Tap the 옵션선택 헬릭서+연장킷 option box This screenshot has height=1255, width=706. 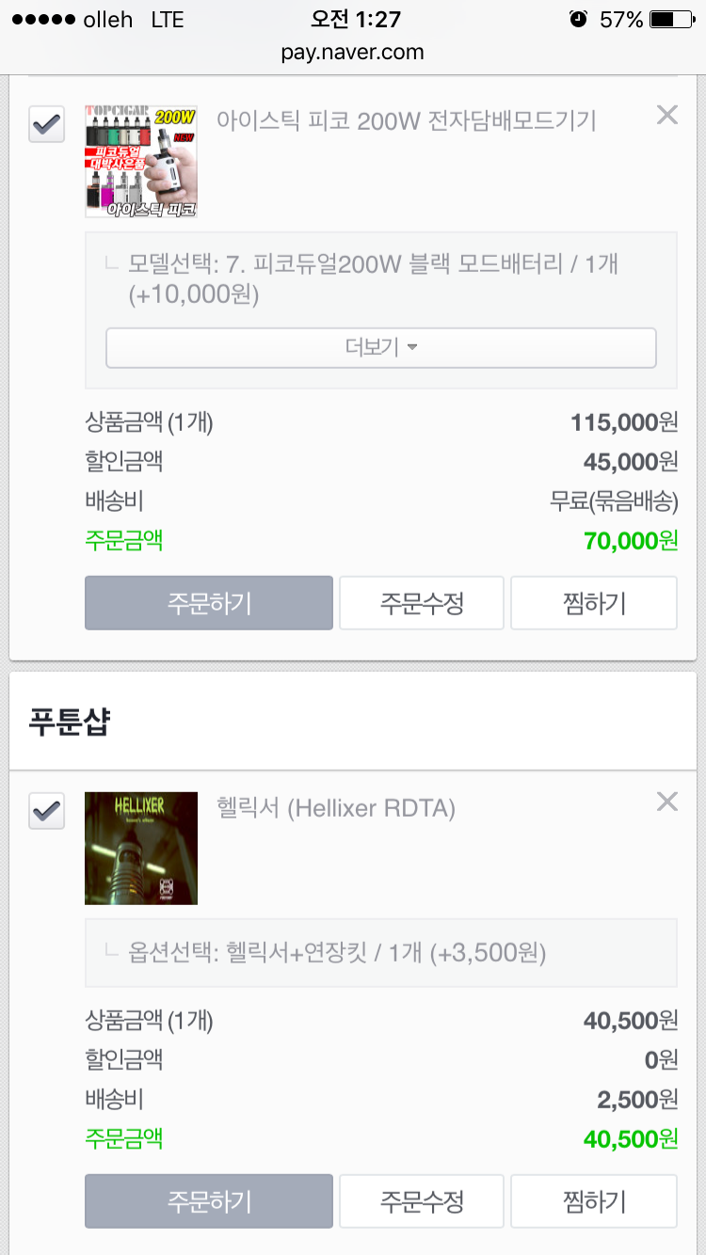click(380, 953)
